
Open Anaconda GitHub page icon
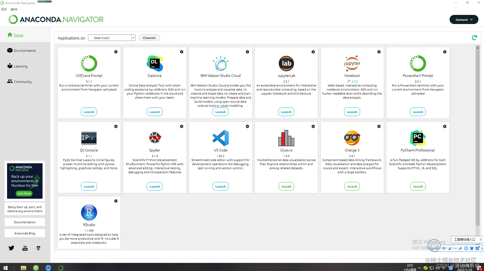[38, 248]
